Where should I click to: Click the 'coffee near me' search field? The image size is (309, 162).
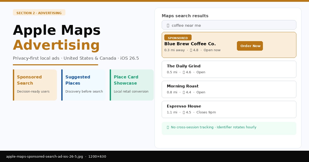[229, 25]
